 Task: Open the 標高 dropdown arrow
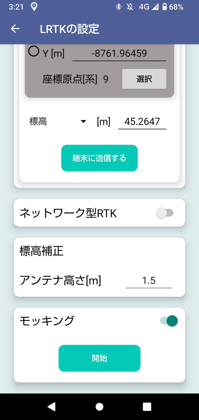83,121
